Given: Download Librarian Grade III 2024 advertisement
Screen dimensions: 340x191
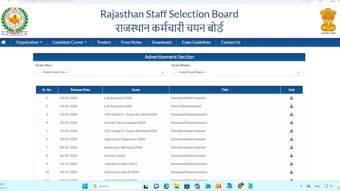Looking at the screenshot, I should click(292, 172).
